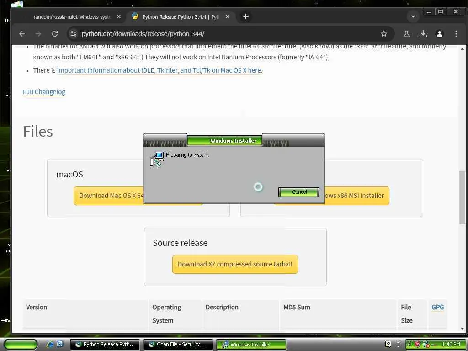Switch to the russia-rulet-windows-syst tab

(x=72, y=17)
